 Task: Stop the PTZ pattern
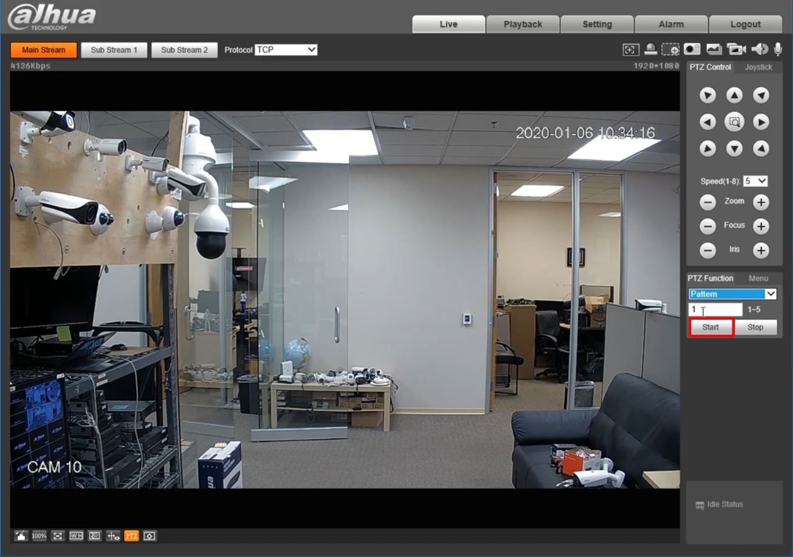755,327
